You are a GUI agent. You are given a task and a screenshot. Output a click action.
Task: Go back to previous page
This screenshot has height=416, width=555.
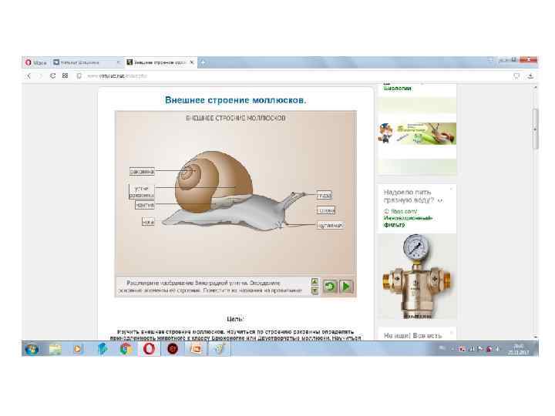tap(29, 75)
